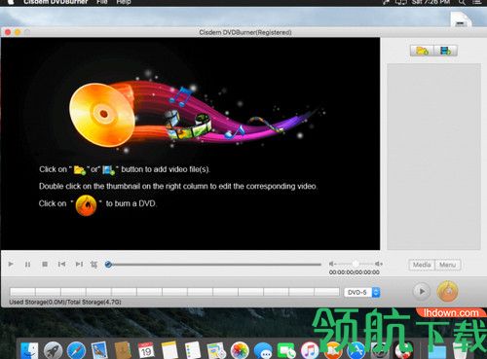Click the 00:00:00/00:00:00 time readout
The height and width of the screenshot is (359, 487).
tap(355, 272)
